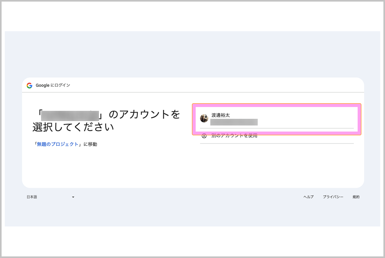Open the プライバシー footer link
The width and height of the screenshot is (385, 258).
[x=333, y=197]
